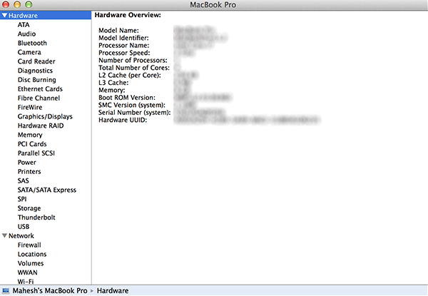Click the Hardware Overview heading
The width and height of the screenshot is (428, 296).
(128, 15)
